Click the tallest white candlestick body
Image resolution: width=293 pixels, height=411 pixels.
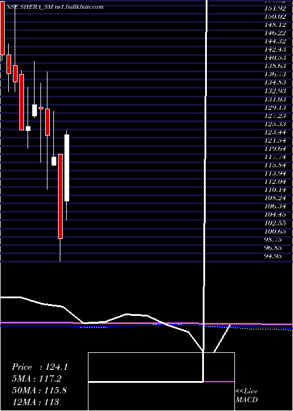click(67, 168)
